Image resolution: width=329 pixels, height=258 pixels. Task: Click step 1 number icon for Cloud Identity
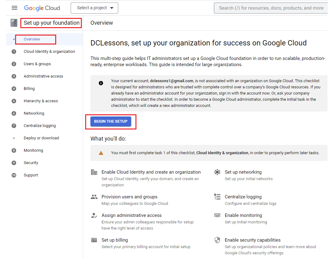14,52
